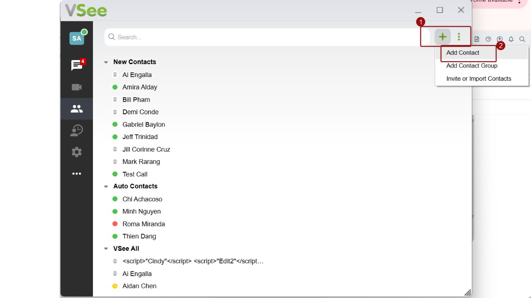Select contact Minh Nguyen
The width and height of the screenshot is (531, 298).
coord(141,211)
